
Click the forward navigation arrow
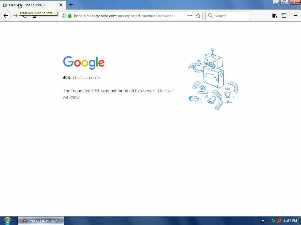16,16
